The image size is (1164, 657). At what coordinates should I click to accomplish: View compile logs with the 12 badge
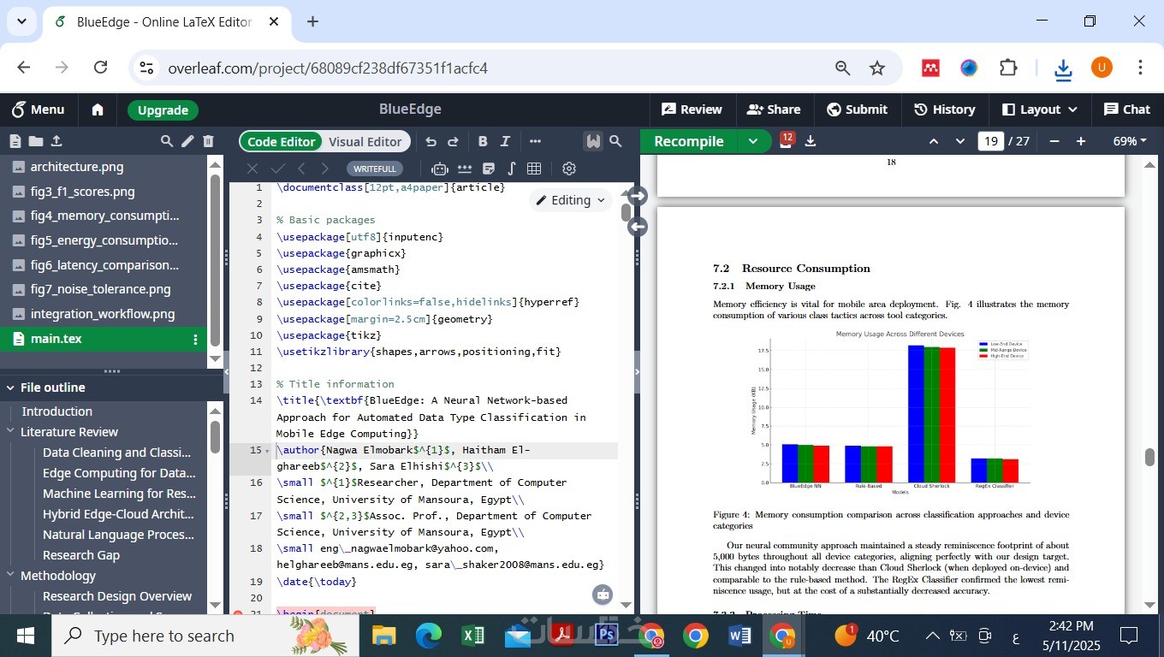(x=786, y=140)
